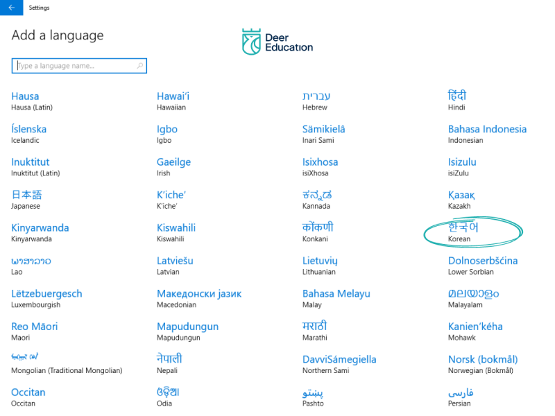Pick Kannada language

[x=317, y=199]
